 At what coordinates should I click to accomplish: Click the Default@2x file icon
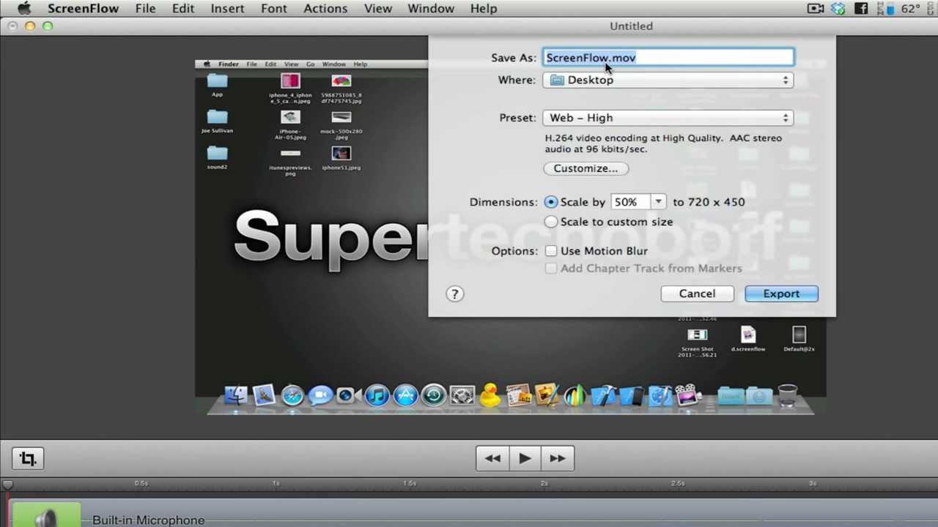799,334
